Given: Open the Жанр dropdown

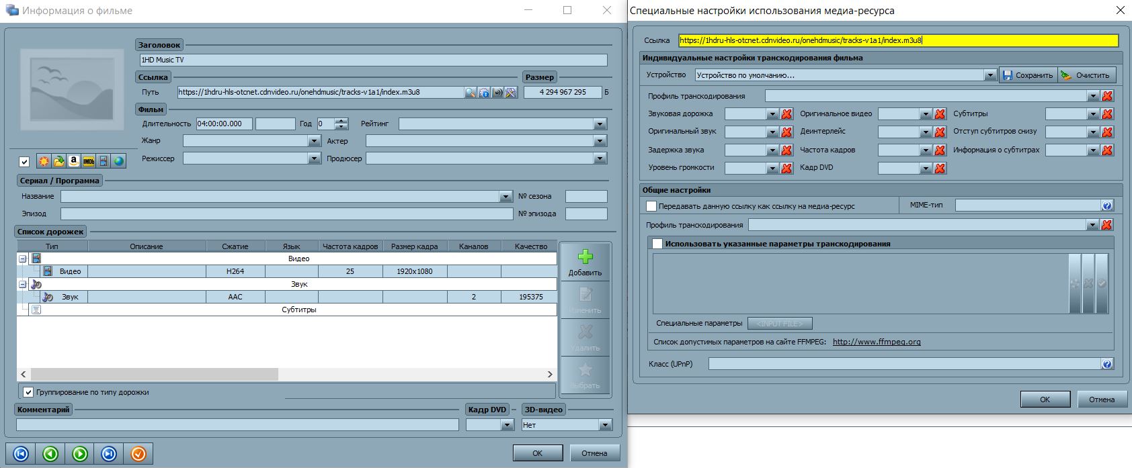Looking at the screenshot, I should click(314, 141).
